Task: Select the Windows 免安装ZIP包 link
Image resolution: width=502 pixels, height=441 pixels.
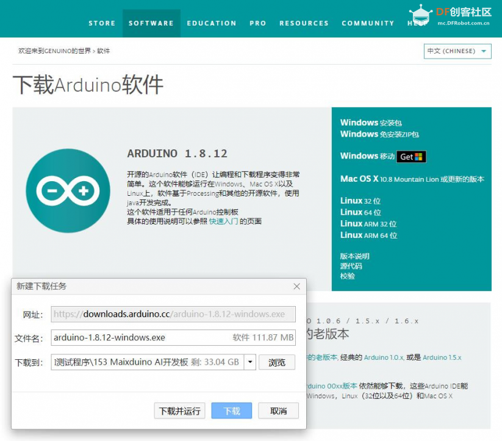Action: pos(379,134)
